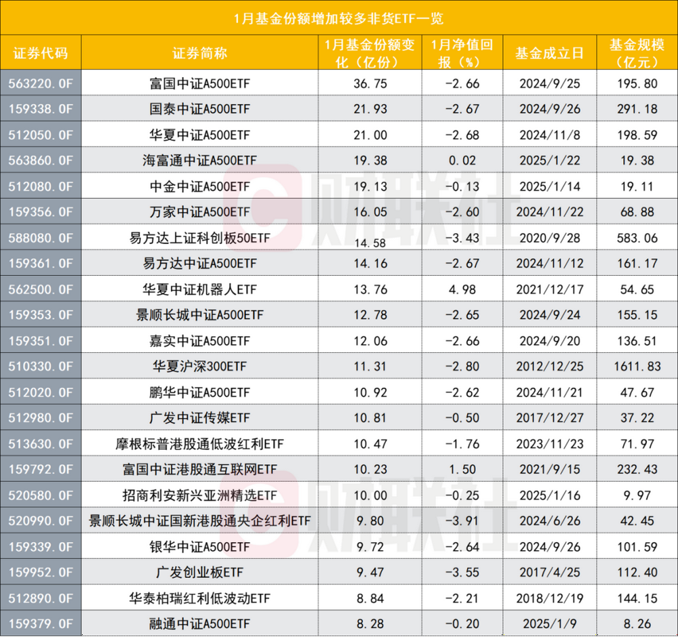Click the name '摩根标普港股通低波红利ETF'
678x637 pixels.
point(200,444)
